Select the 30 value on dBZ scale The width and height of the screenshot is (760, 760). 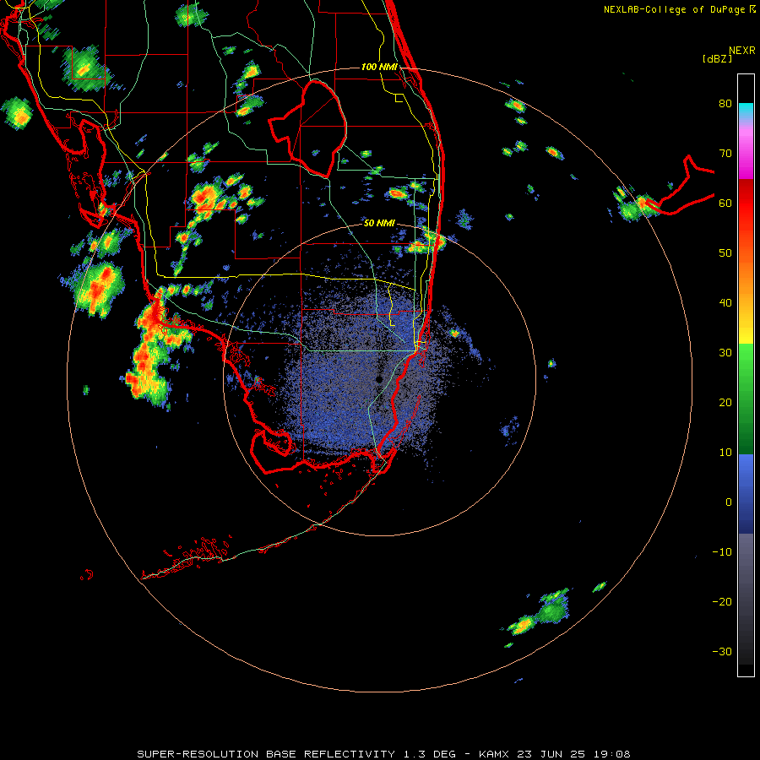pyautogui.click(x=725, y=352)
